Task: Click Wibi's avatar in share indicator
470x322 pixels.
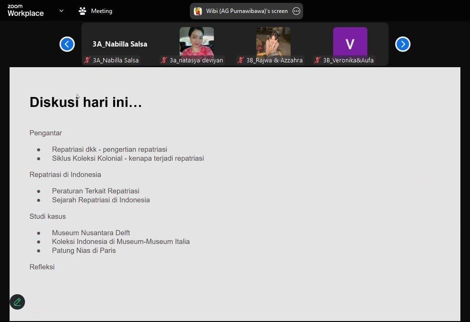Action: [x=198, y=11]
